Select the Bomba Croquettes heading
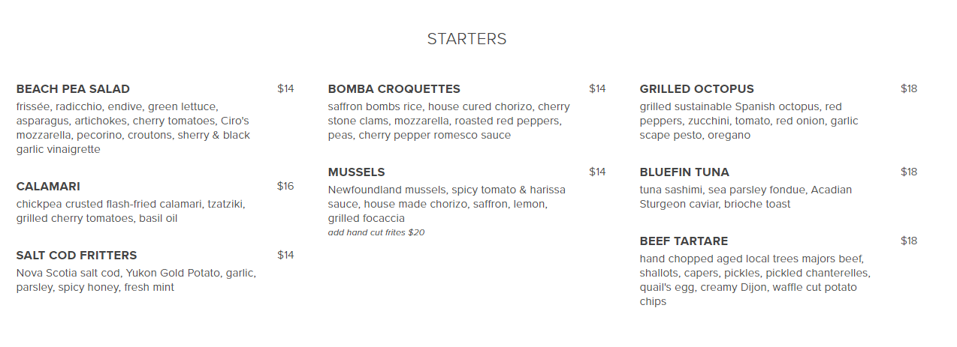The height and width of the screenshot is (347, 957). click(x=394, y=89)
